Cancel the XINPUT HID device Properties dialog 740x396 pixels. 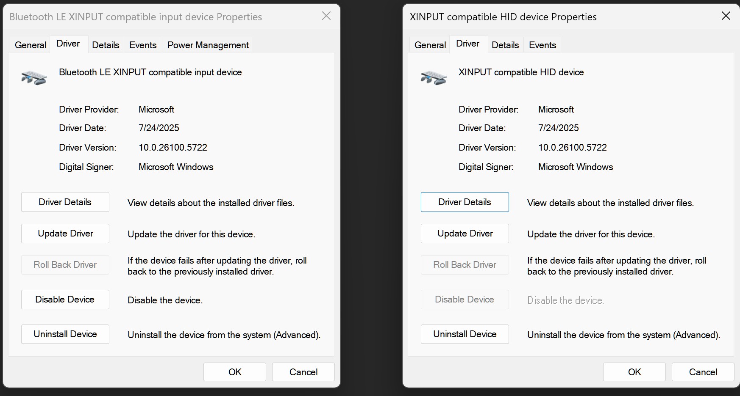tap(703, 372)
